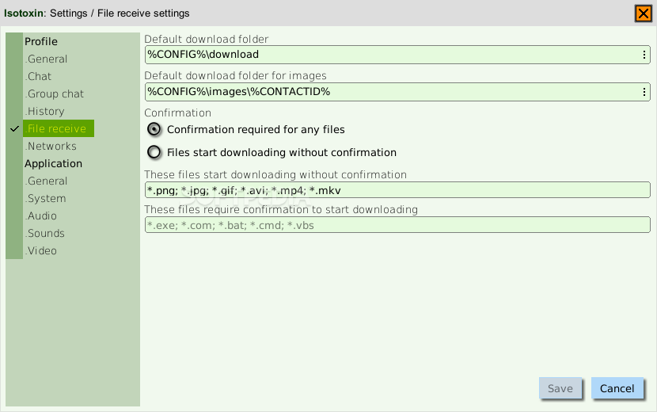
Task: Open Application General settings
Action: [x=46, y=181]
